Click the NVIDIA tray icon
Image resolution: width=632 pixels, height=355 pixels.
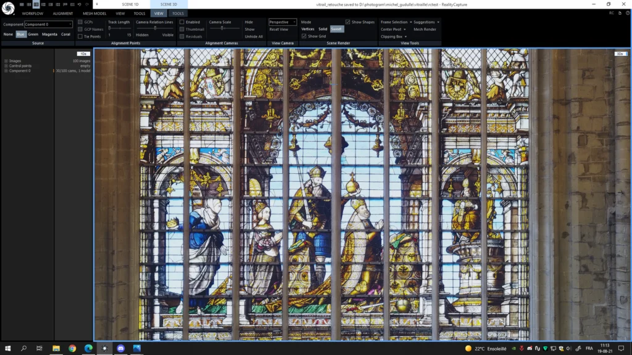513,349
